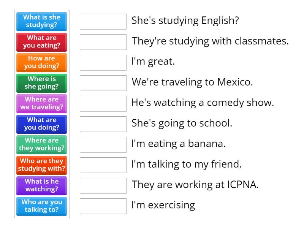This screenshot has height=228, width=304.
Task: Choose the 'Where is she going?' tile
Action: pyautogui.click(x=42, y=83)
